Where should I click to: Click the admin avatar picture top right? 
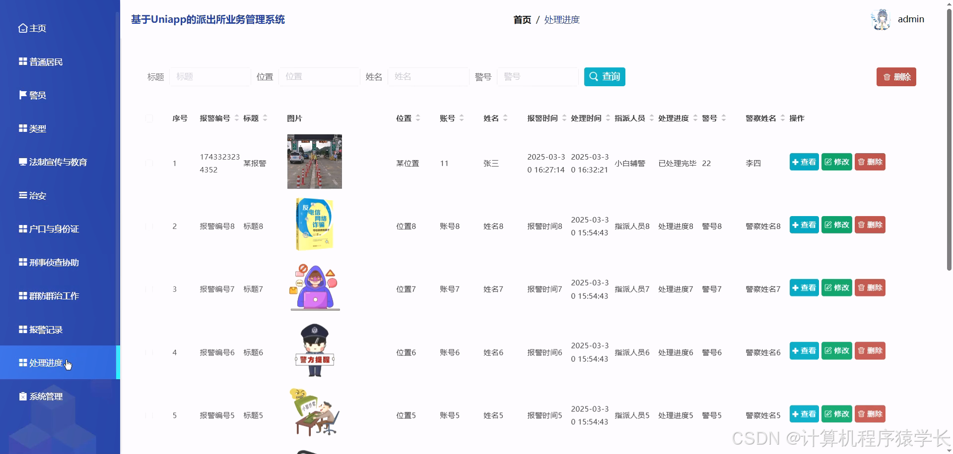click(x=881, y=19)
